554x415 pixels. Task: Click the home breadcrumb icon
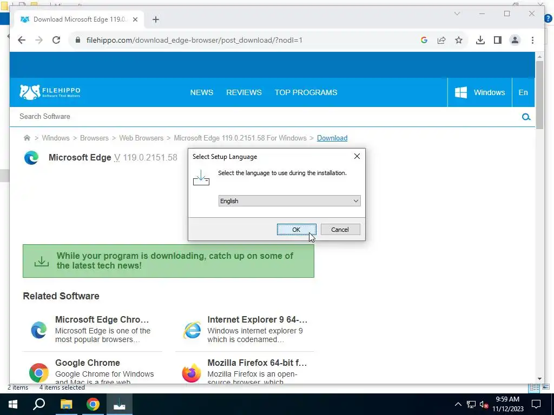tap(27, 138)
